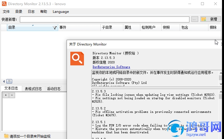Click the Directory Monitor logo in about dialog
Viewport: 224px width, 139px height.
(x=77, y=59)
